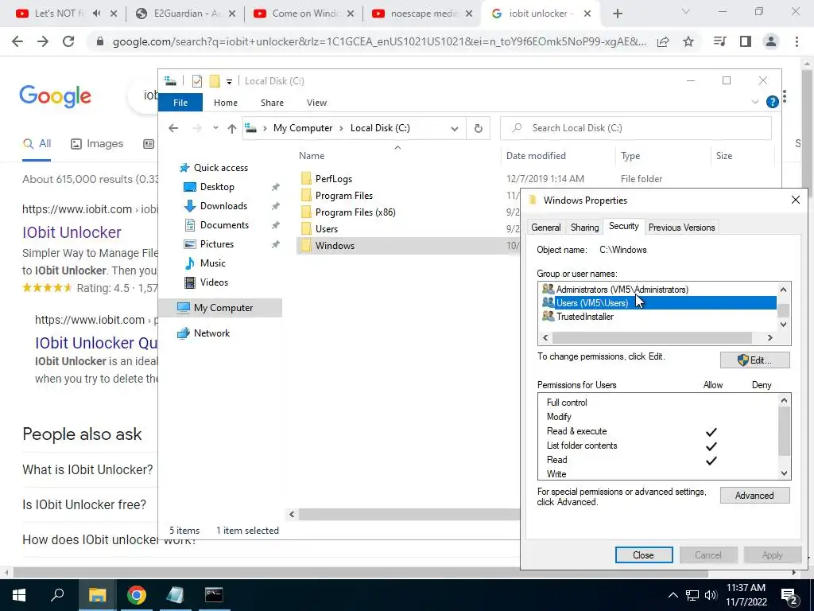Open the Windows Start menu
Screen dimensions: 814x611
(19, 595)
